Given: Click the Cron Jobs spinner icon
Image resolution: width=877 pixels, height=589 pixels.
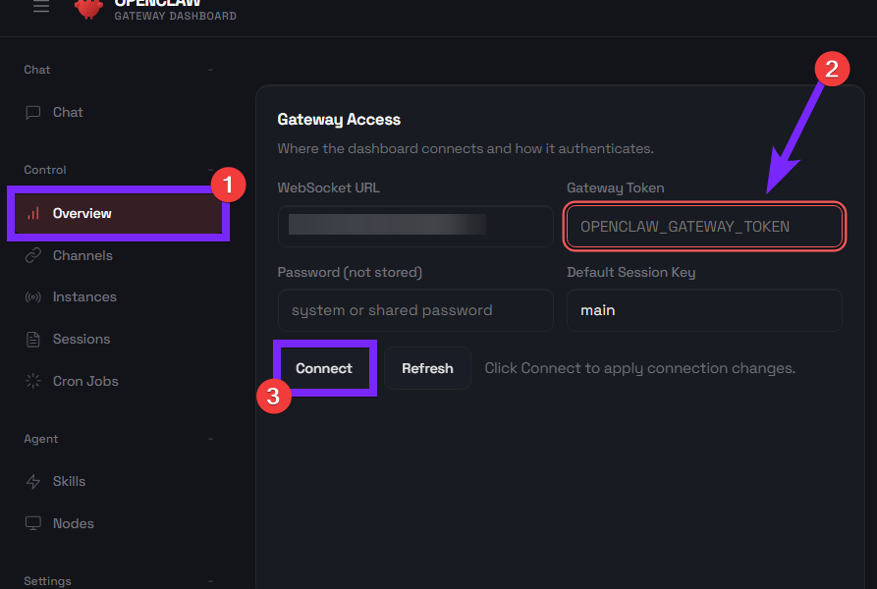Looking at the screenshot, I should pyautogui.click(x=33, y=381).
